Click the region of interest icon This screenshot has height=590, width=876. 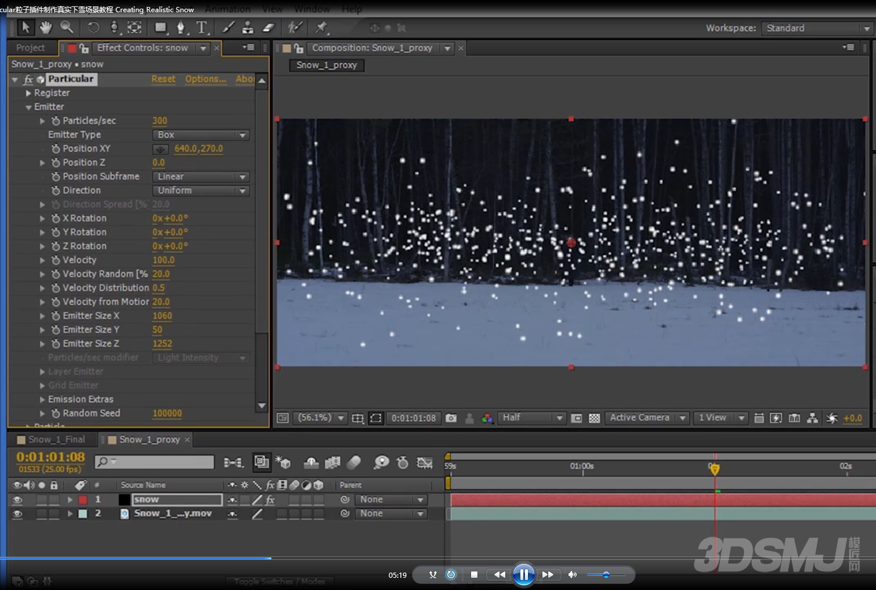tap(577, 418)
